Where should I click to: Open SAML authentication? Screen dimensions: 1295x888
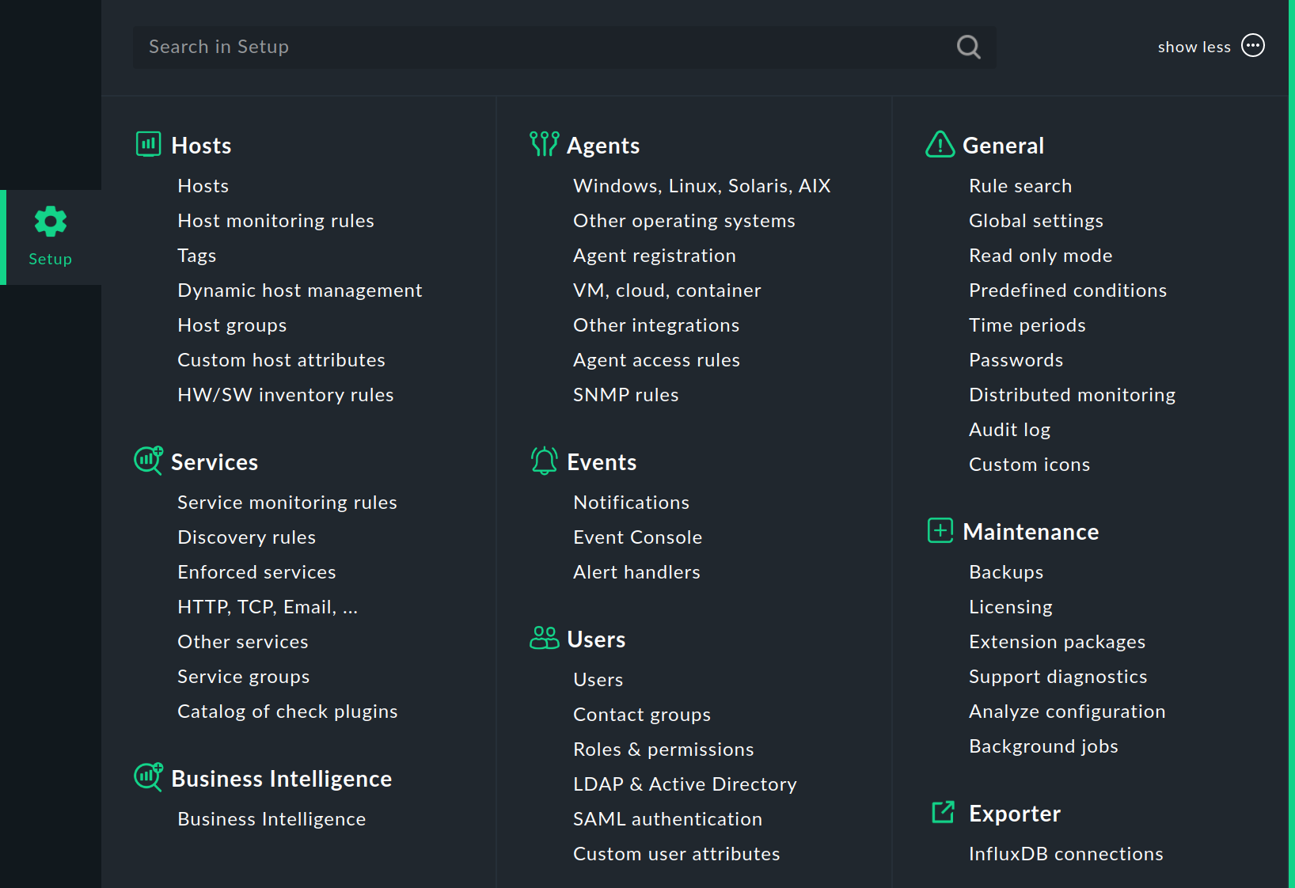pyautogui.click(x=668, y=819)
